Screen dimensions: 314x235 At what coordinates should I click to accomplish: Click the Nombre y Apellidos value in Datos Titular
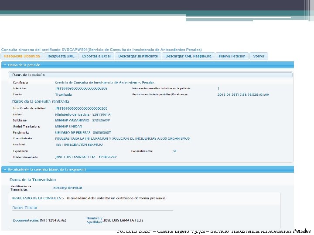[123, 220]
